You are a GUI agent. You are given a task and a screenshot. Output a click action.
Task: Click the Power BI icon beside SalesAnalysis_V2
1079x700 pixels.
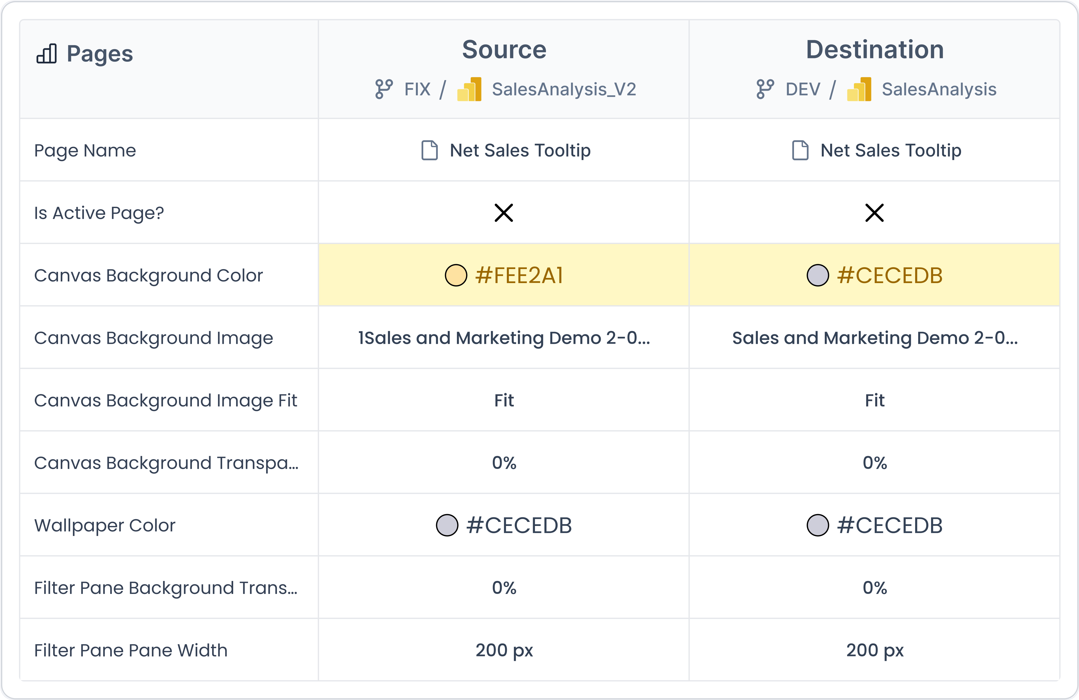469,89
